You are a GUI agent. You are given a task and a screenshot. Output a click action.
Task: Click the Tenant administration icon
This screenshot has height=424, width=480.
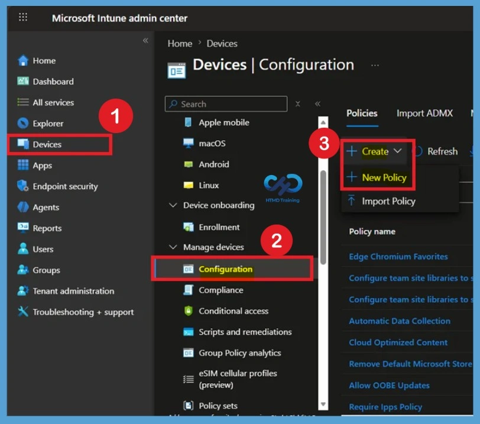[23, 290]
